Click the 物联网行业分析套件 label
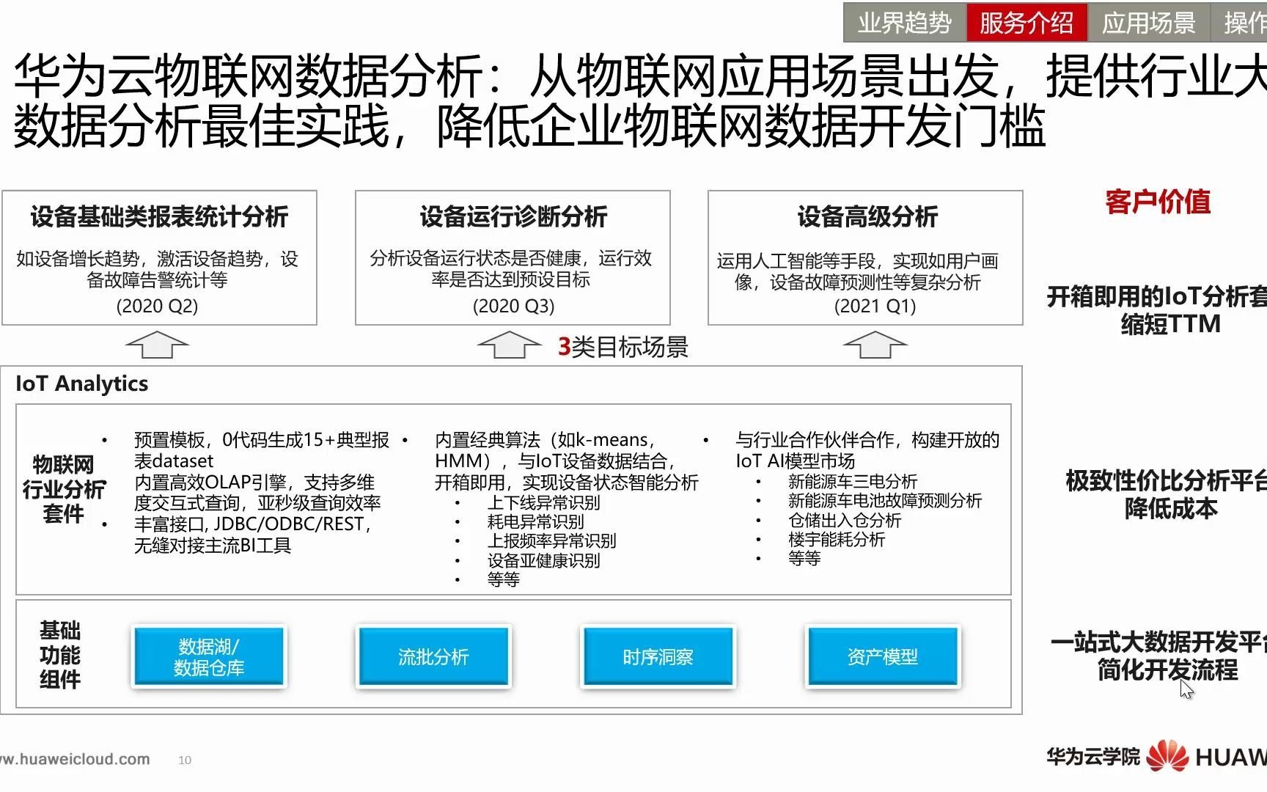The width and height of the screenshot is (1267, 792). click(x=64, y=489)
